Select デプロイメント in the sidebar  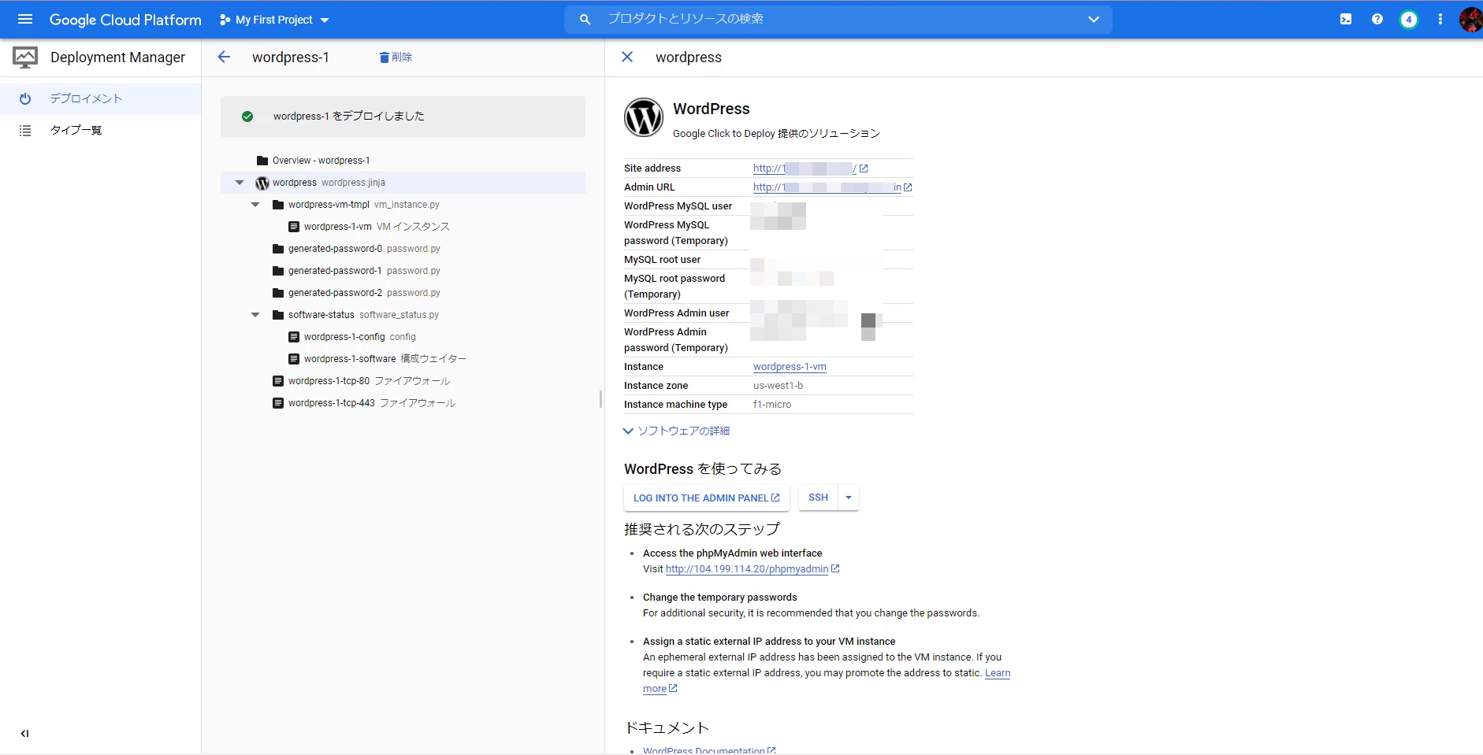point(86,98)
